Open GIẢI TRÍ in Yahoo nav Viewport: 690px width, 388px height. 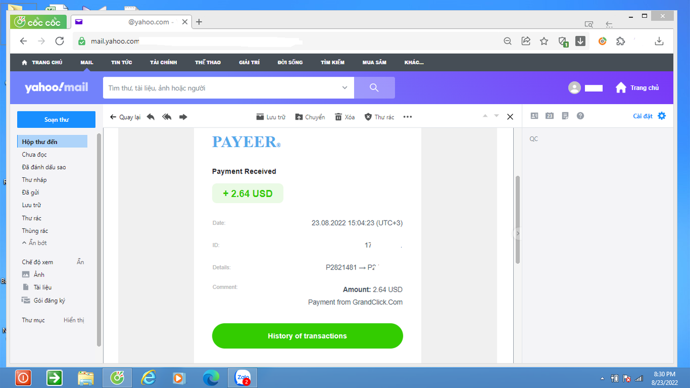[249, 63]
